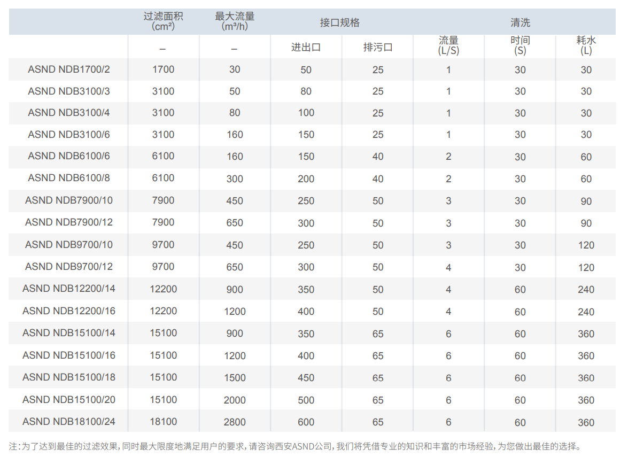Click the ASND NDB7900/10 row label
The height and width of the screenshot is (457, 628).
69,200
